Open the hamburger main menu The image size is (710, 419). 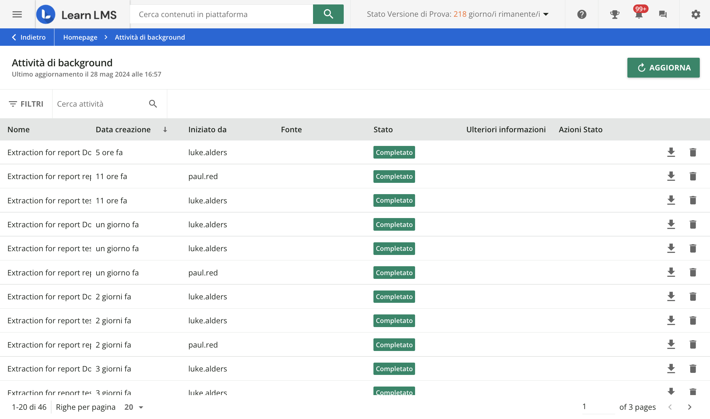coord(17,14)
